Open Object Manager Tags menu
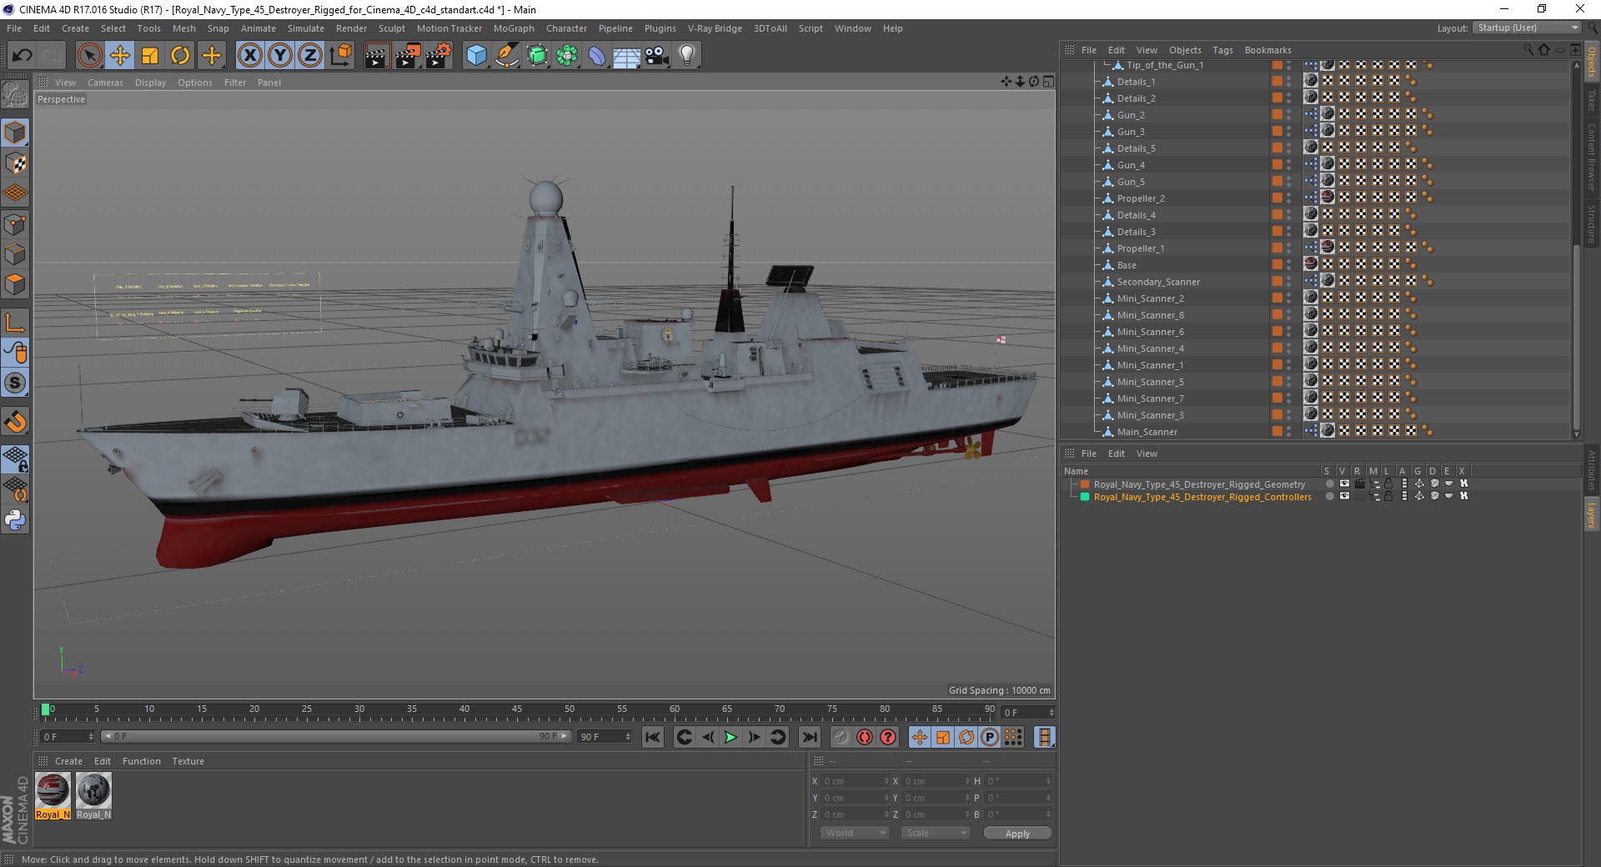The image size is (1601, 867). click(x=1222, y=50)
